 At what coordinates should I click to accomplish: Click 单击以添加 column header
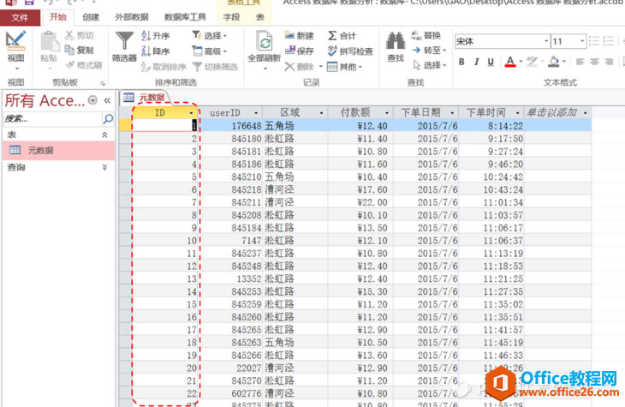557,113
